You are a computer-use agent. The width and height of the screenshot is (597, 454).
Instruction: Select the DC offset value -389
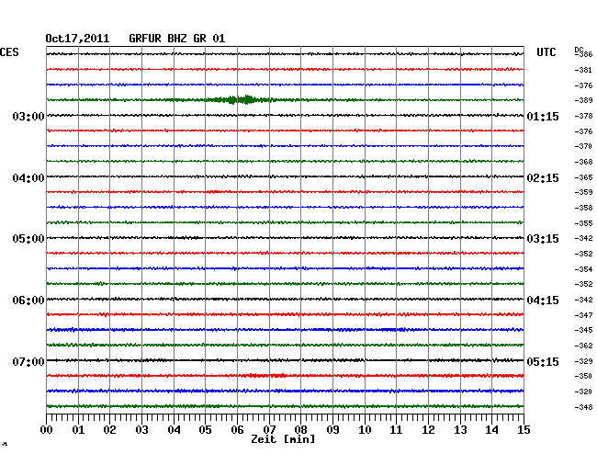tap(583, 100)
